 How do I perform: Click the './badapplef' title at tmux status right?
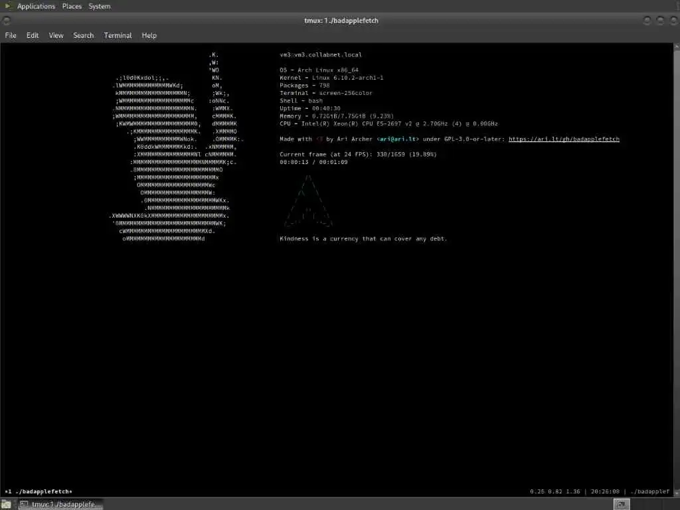[x=649, y=492]
